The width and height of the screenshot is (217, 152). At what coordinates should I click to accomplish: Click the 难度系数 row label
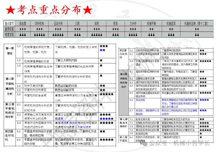point(9,34)
